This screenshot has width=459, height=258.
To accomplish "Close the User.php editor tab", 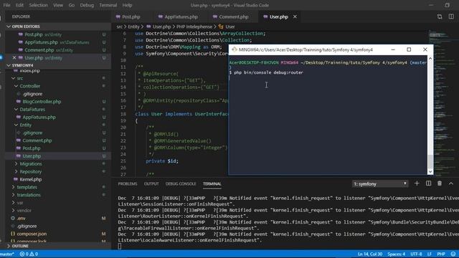I will tap(295, 16).
